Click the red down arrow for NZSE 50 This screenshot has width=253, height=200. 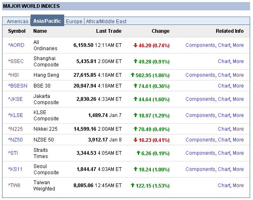[x=135, y=140]
